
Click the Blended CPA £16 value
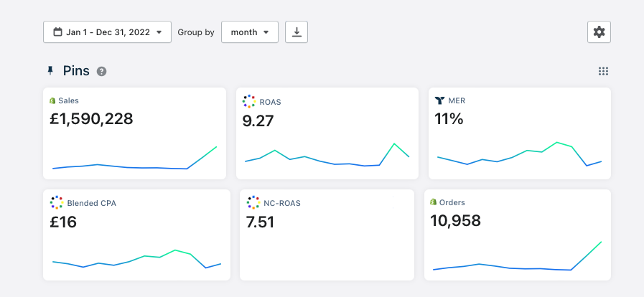(x=63, y=222)
